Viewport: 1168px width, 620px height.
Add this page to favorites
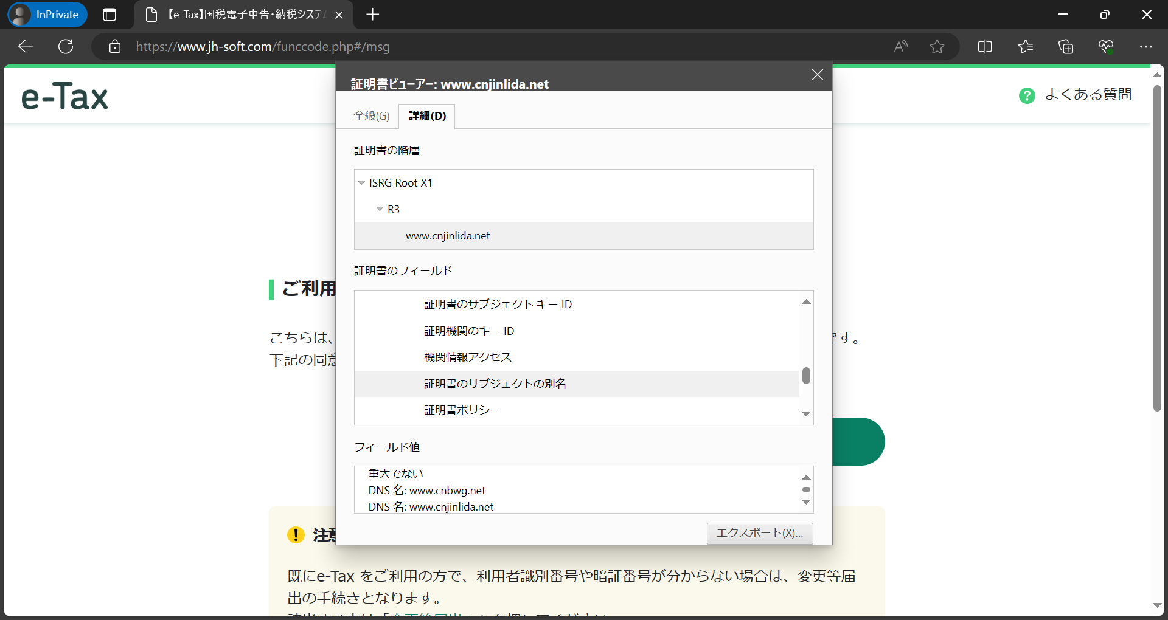937,46
